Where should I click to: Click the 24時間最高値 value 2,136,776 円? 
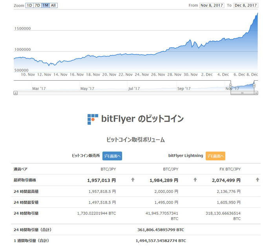coord(228,191)
